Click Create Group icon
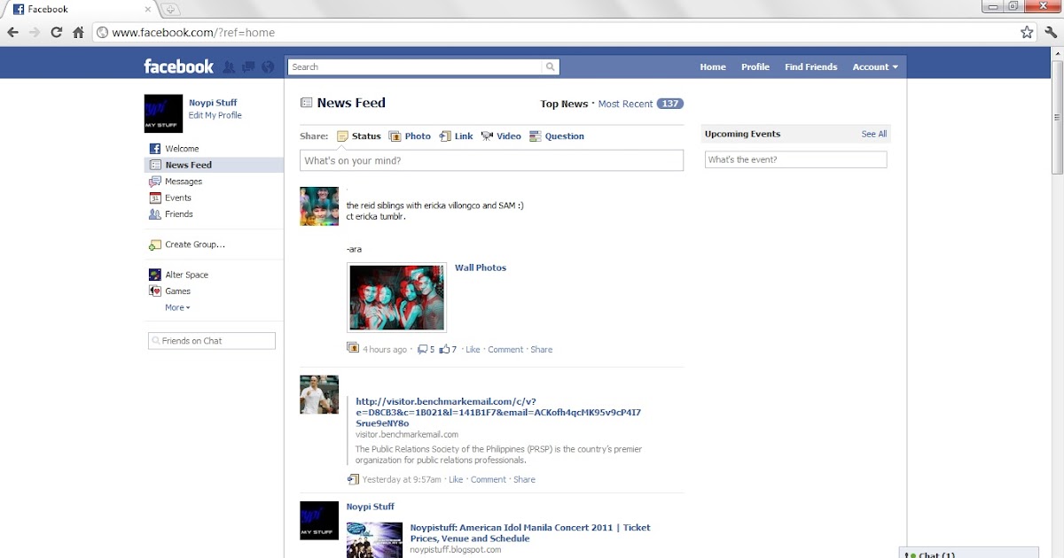1064x558 pixels. (x=154, y=244)
